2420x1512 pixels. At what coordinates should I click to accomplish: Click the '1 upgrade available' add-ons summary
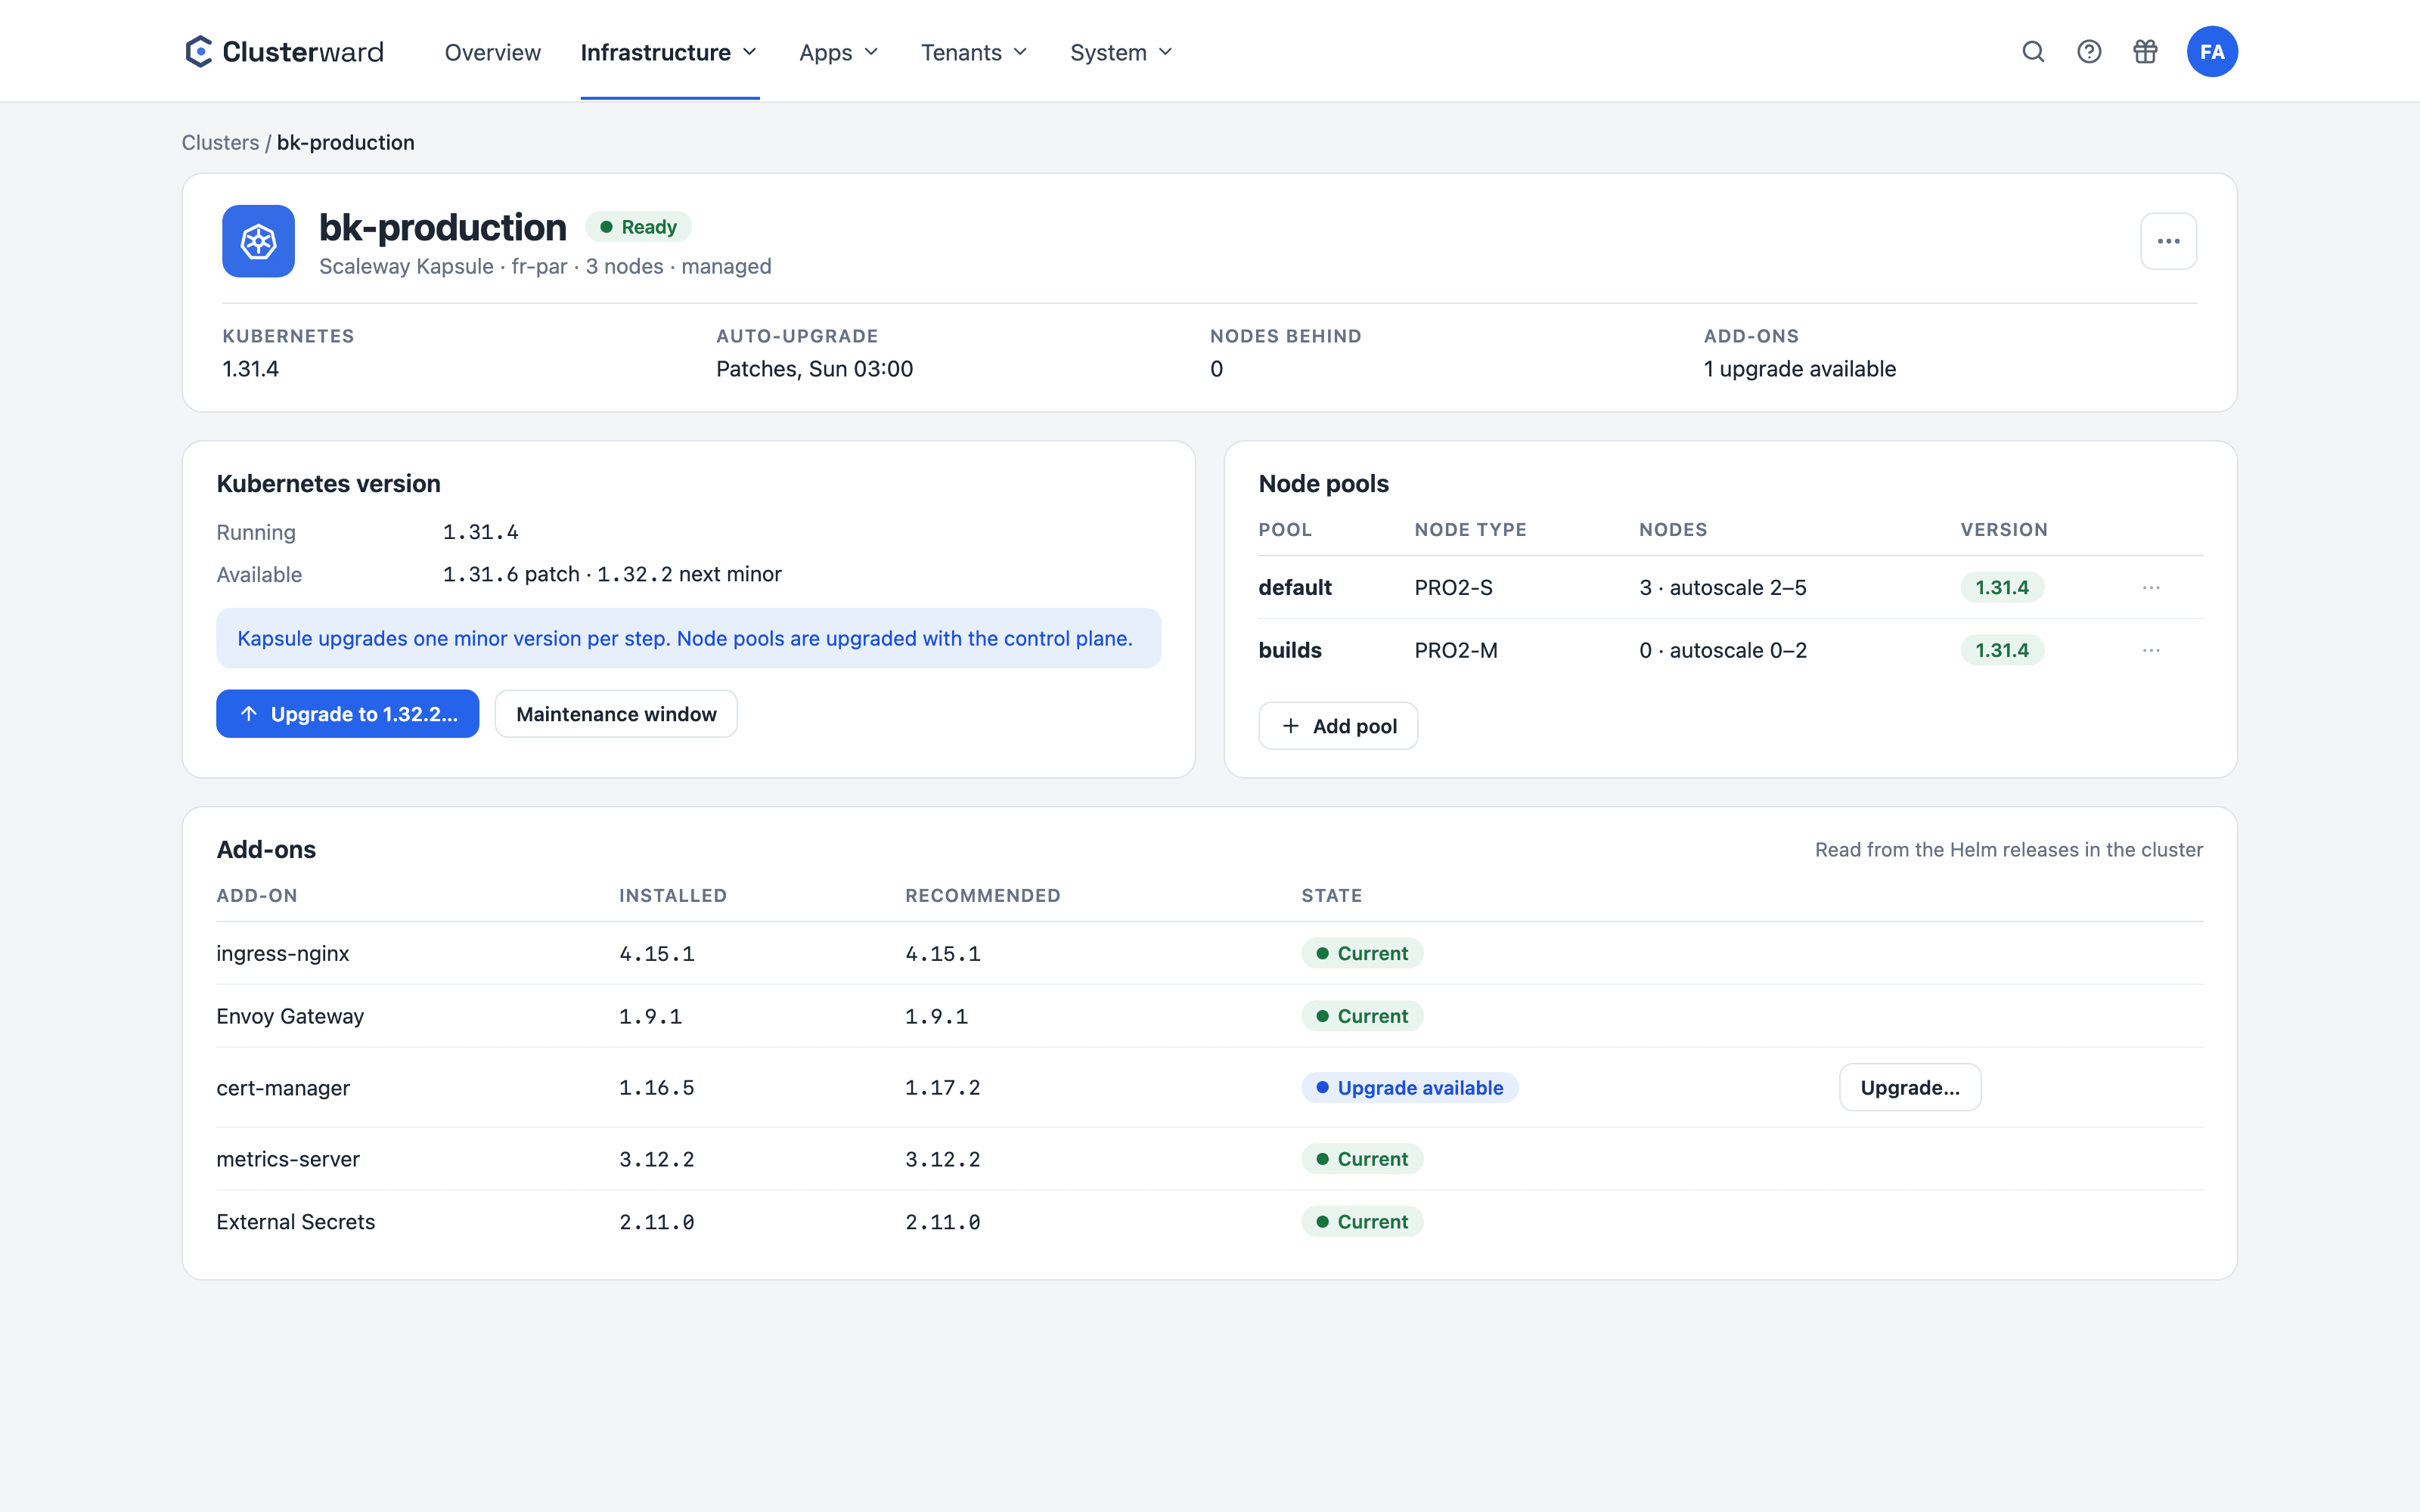(x=1800, y=369)
